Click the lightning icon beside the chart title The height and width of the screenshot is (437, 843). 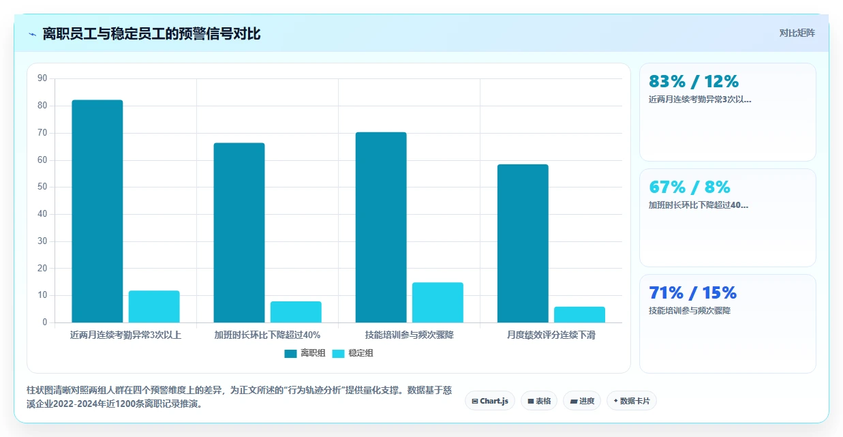click(x=32, y=34)
